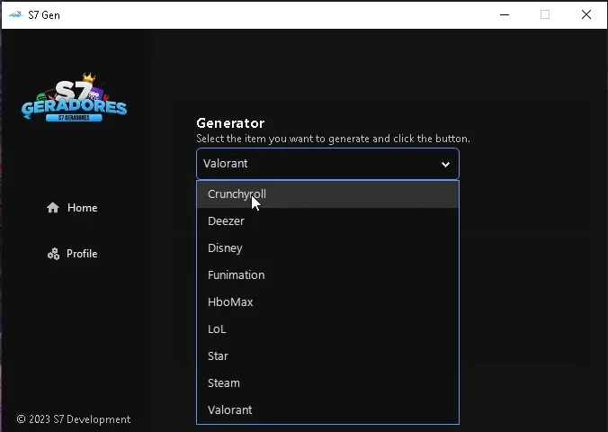Click the dropdown chevron arrow
Viewport: 608px width, 432px height.
coord(445,164)
